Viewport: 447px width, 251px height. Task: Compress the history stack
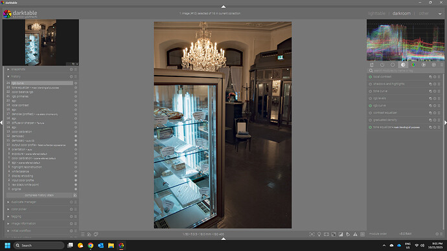[x=40, y=195]
